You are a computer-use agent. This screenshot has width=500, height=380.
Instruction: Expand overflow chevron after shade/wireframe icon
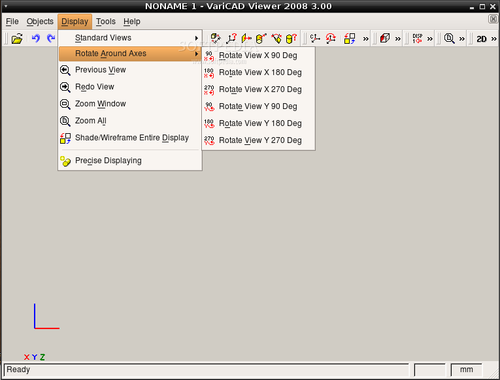[366, 39]
